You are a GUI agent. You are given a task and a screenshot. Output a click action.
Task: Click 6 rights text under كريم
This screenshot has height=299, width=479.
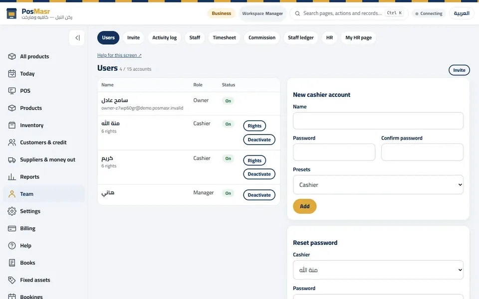109,166
